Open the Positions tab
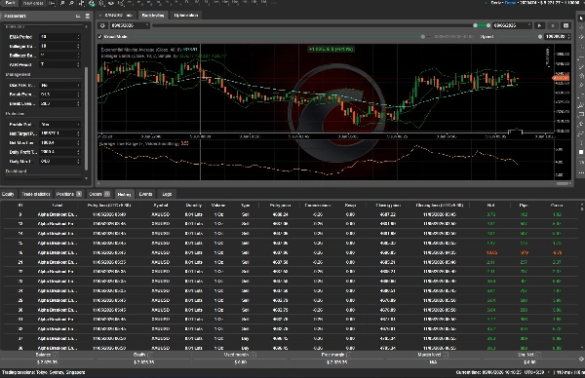This screenshot has height=378, width=585. click(x=68, y=194)
